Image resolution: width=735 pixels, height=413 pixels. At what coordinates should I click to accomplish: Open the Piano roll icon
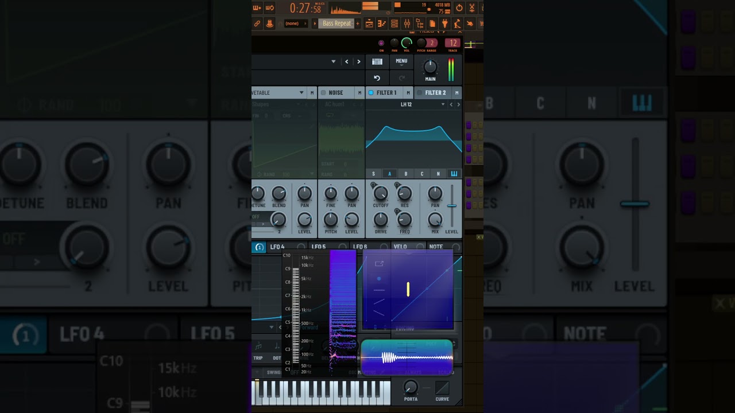coord(382,24)
